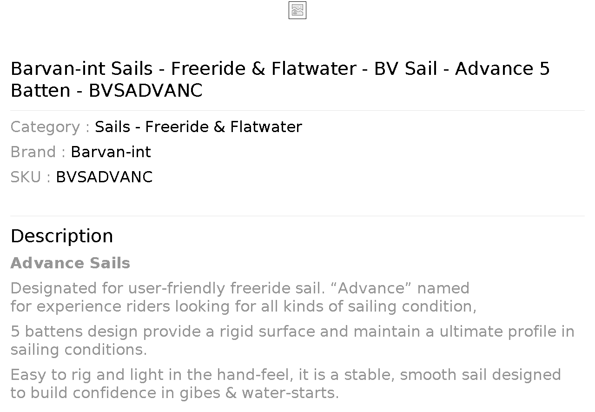Click the 'gibes & water-starts' text line
The width and height of the screenshot is (595, 412).
click(x=175, y=393)
